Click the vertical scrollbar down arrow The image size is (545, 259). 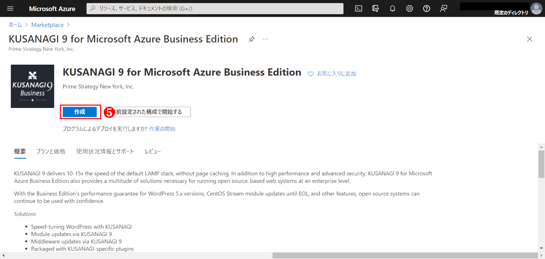541,248
